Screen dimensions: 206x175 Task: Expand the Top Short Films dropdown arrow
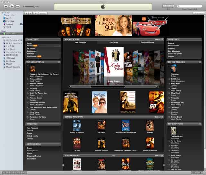pos(200,124)
